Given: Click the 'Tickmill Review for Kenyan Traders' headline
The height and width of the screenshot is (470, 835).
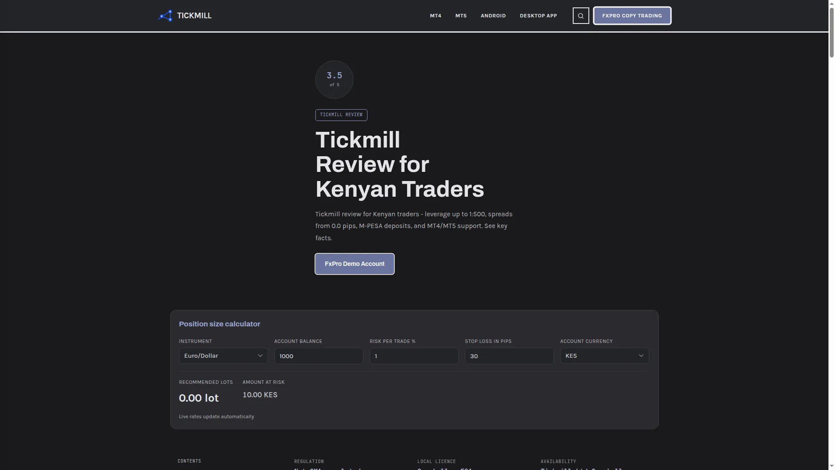Looking at the screenshot, I should click(x=400, y=164).
